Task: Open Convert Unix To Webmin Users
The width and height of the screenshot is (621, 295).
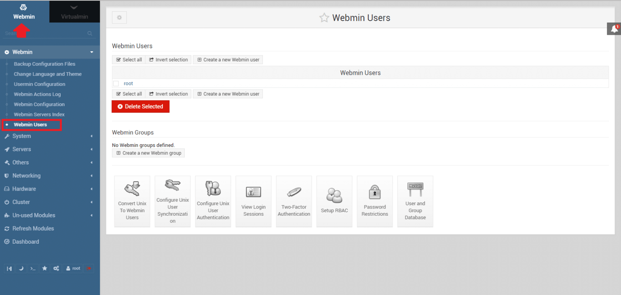Action: click(132, 201)
